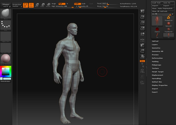
Task: Click the Export button beside Import
Action: click(x=168, y=6)
